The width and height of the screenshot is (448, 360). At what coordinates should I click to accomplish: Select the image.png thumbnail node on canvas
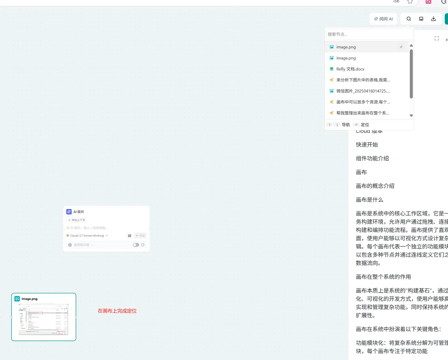tap(44, 317)
